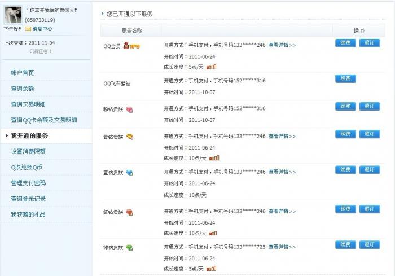Click the QQ飞车紫钻 service name

pos(117,84)
